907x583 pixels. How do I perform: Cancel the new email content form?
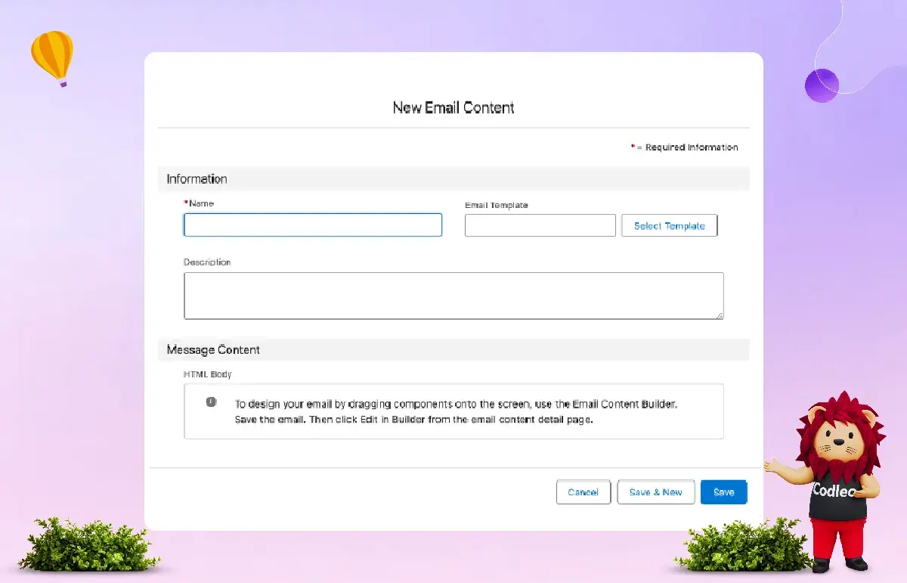584,492
